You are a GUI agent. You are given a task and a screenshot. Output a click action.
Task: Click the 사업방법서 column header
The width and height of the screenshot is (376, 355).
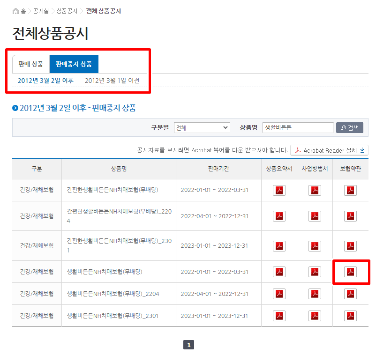[x=315, y=169]
